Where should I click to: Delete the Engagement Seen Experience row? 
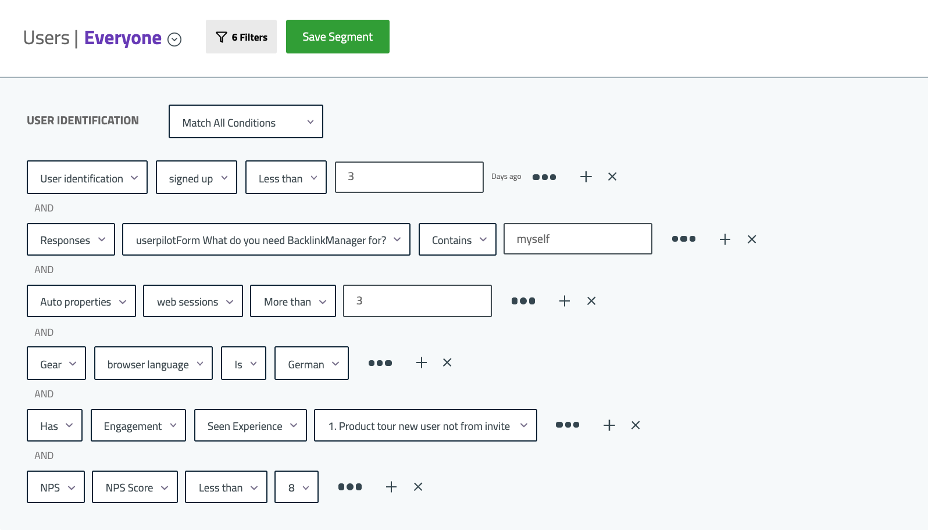pyautogui.click(x=636, y=425)
